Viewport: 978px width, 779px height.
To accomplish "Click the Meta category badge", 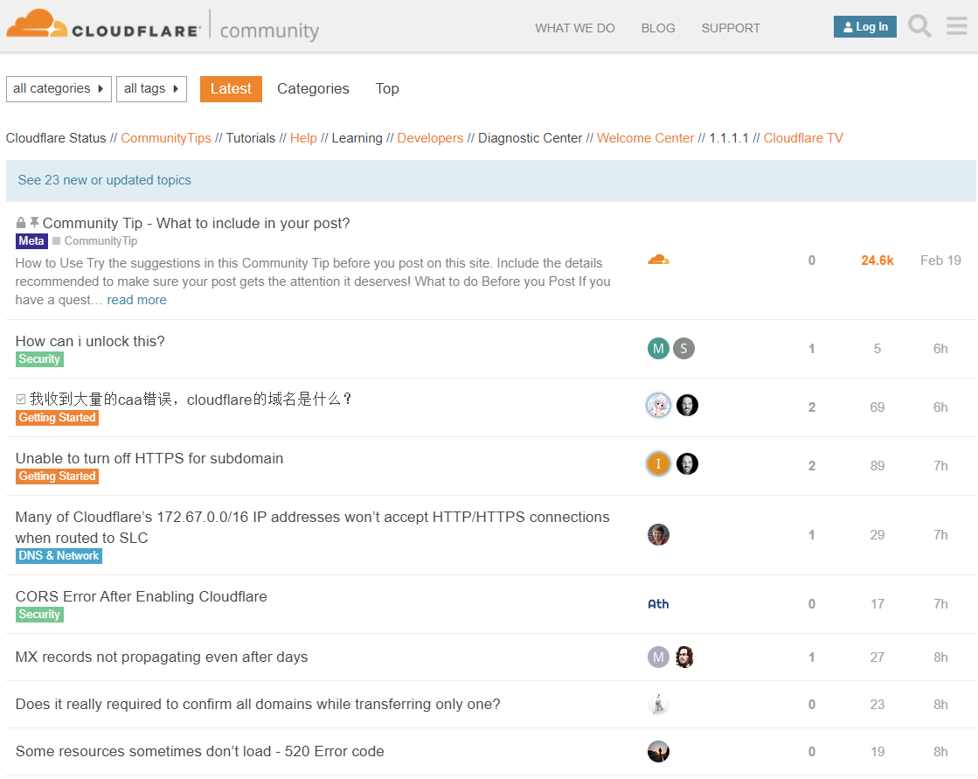I will pyautogui.click(x=31, y=241).
